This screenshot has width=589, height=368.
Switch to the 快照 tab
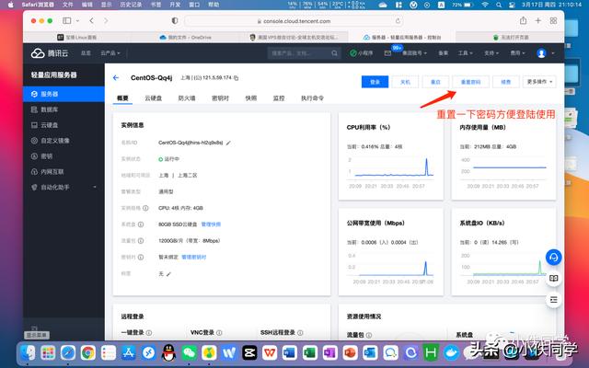[251, 98]
